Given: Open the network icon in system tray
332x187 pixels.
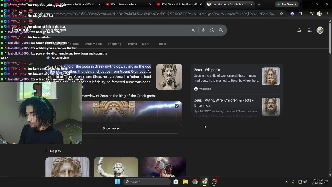Looking at the screenshot, I should pos(300,182).
